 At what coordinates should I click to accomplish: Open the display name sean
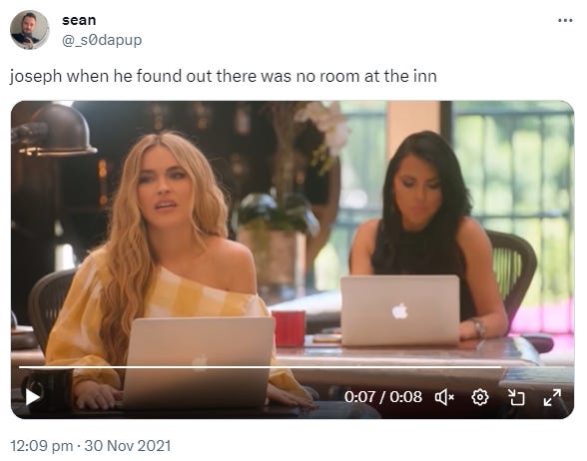tap(79, 20)
